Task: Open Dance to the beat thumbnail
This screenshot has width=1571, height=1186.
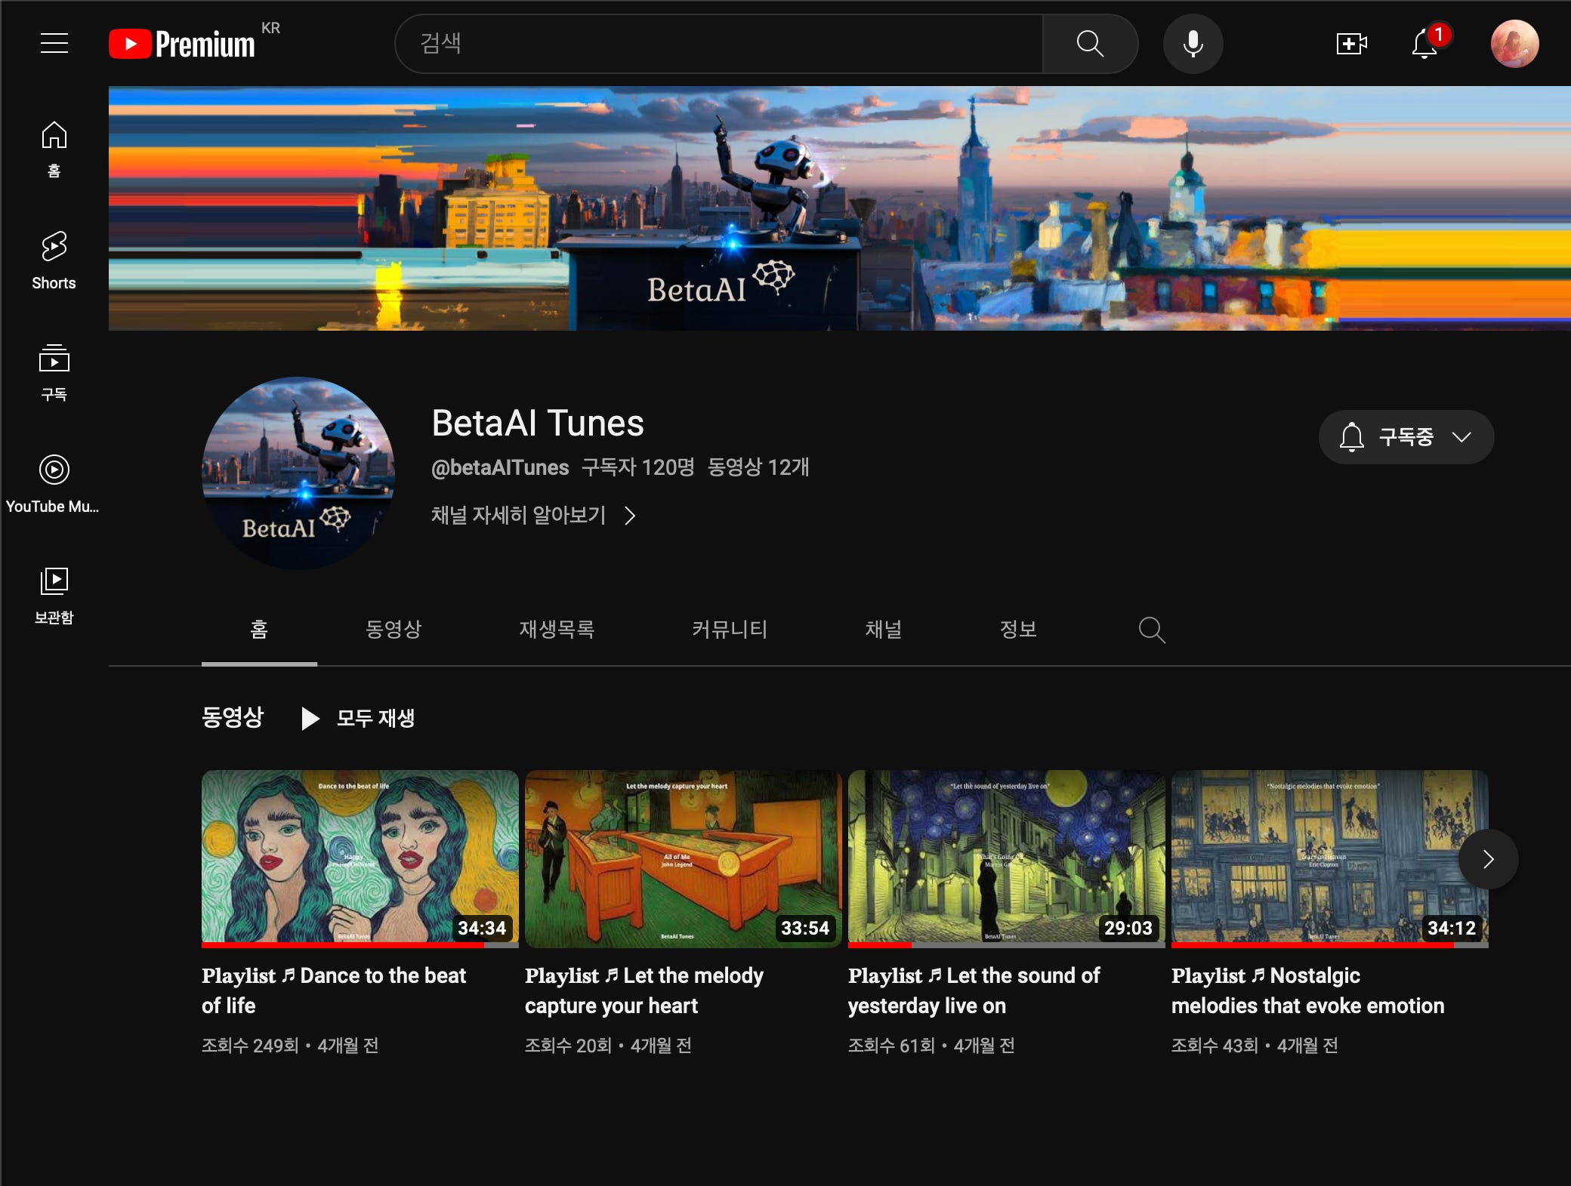Action: point(360,858)
